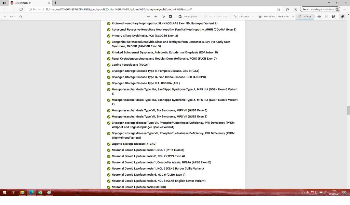Rotate the PDF page
350x205 pixels.
[163, 16]
